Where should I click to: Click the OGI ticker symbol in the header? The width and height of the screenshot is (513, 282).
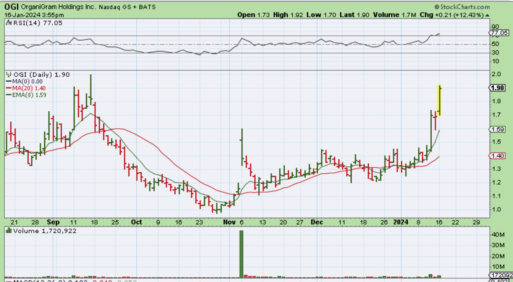11,7
